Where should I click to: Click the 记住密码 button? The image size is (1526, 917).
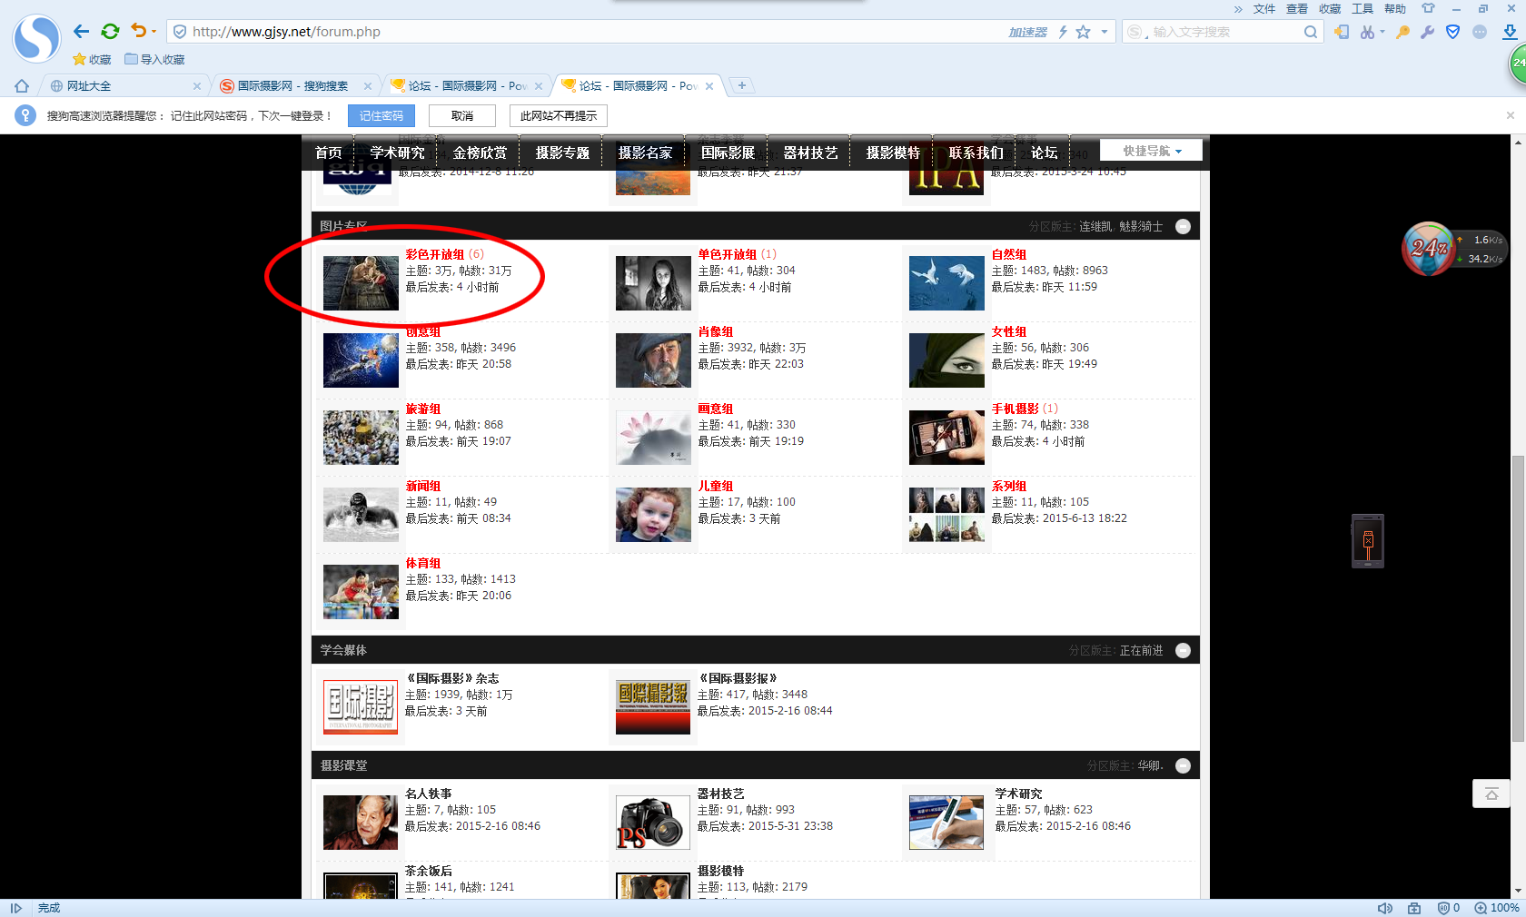pos(381,116)
